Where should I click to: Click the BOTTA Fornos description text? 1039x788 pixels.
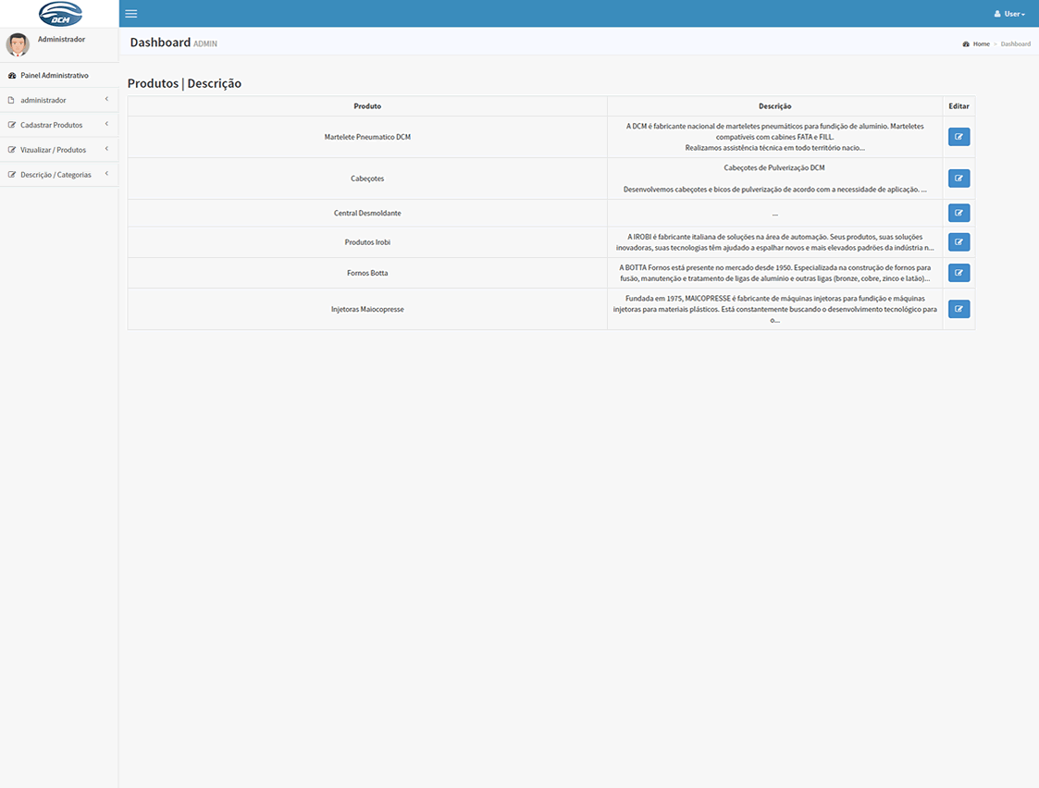774,273
